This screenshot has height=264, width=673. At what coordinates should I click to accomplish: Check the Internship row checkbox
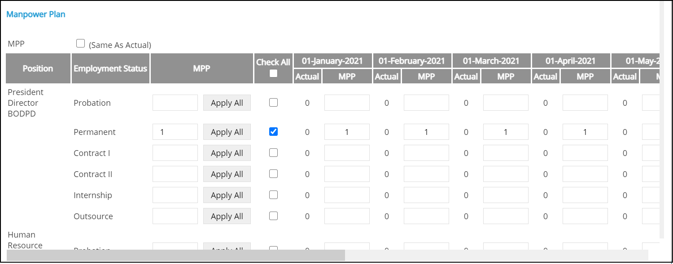click(273, 195)
